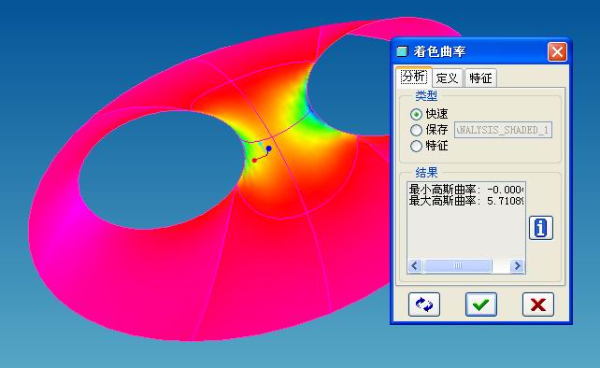Select the 特征 radio button under 类型
The image size is (600, 368).
point(416,146)
